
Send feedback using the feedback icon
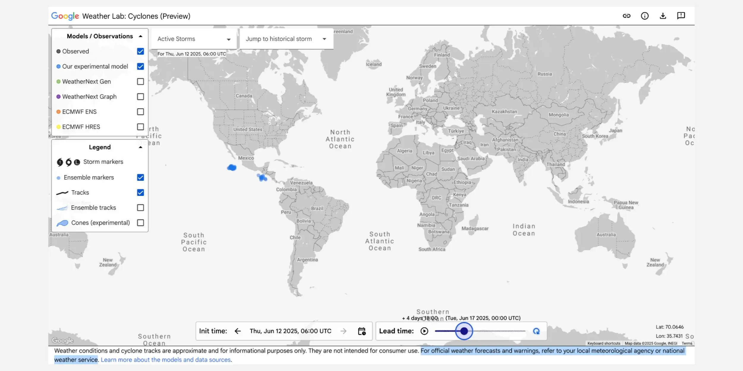[x=681, y=16]
